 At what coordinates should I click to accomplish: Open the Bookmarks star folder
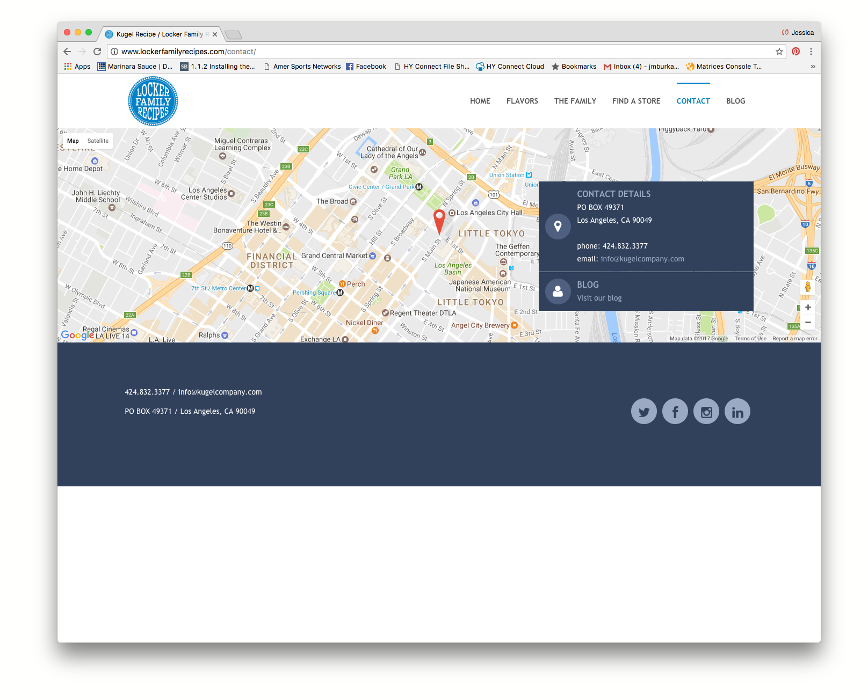click(574, 67)
